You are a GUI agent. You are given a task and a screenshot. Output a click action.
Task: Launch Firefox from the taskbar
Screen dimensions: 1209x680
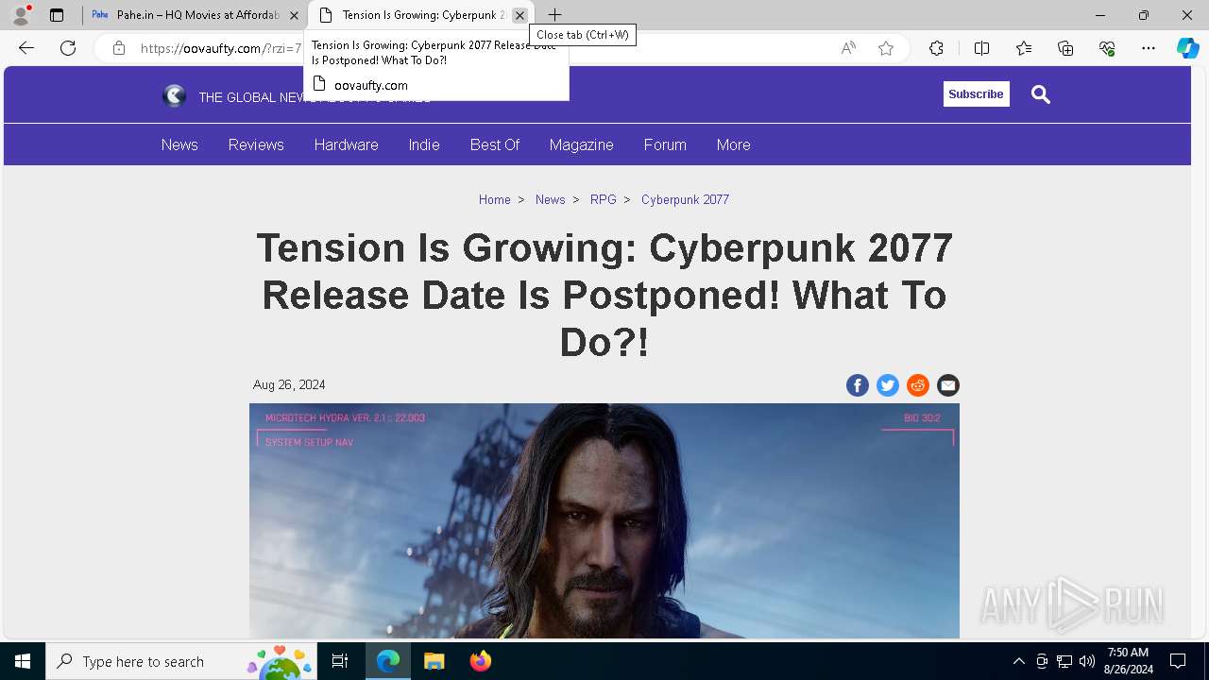tap(480, 661)
